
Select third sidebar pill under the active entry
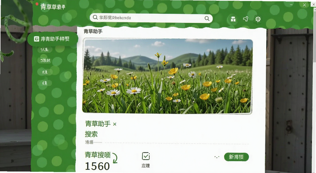[45, 72]
